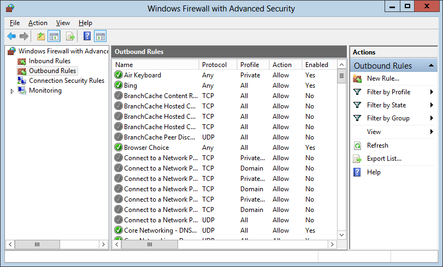Select Windows Firewall with Advanced Security root node
This screenshot has width=443, height=267.
(63, 51)
